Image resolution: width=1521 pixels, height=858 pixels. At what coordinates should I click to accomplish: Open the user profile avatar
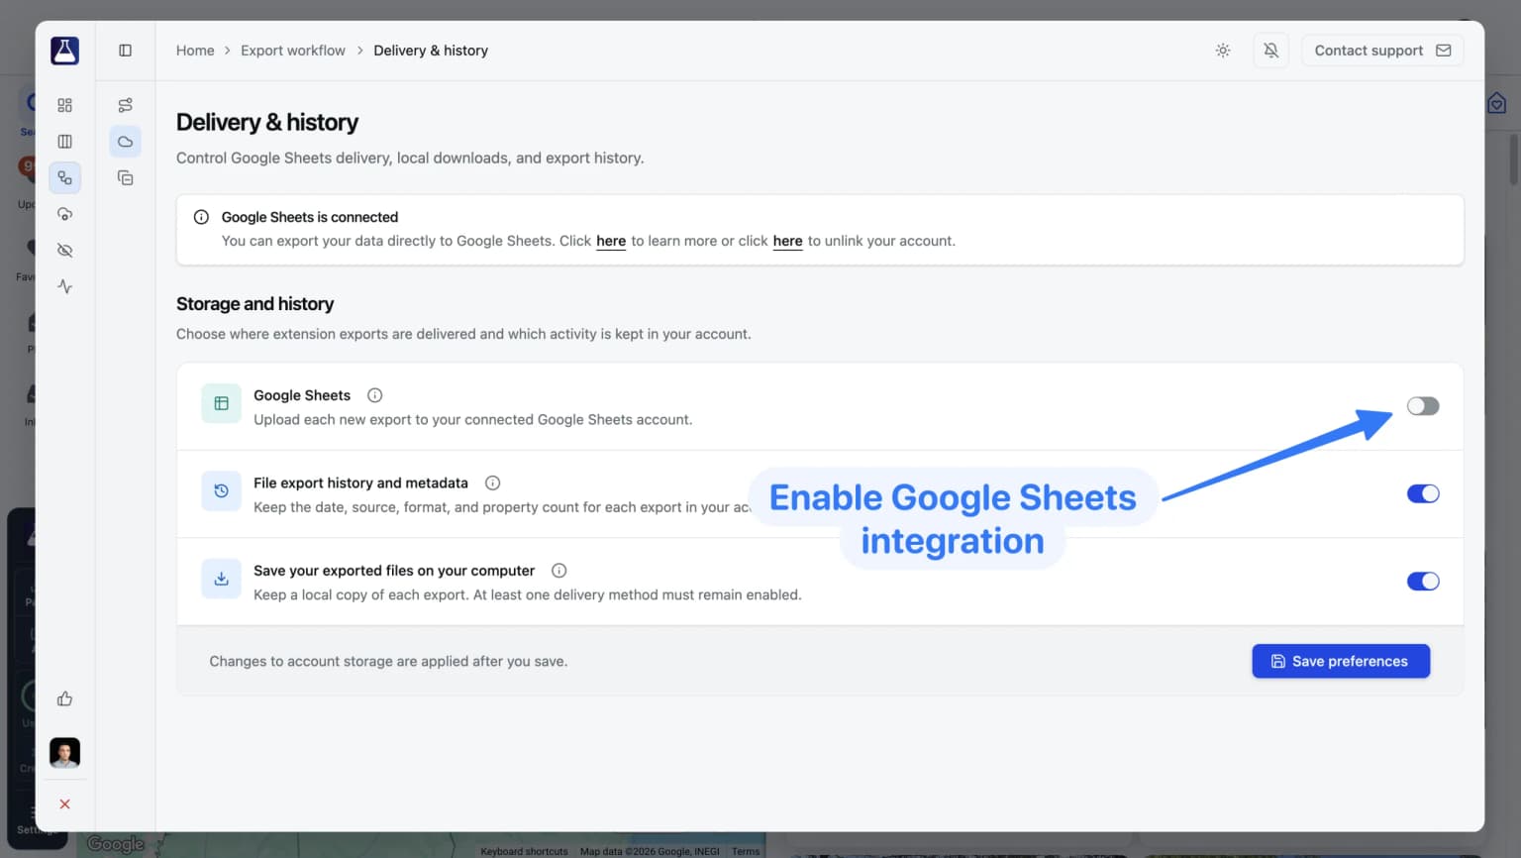[65, 753]
